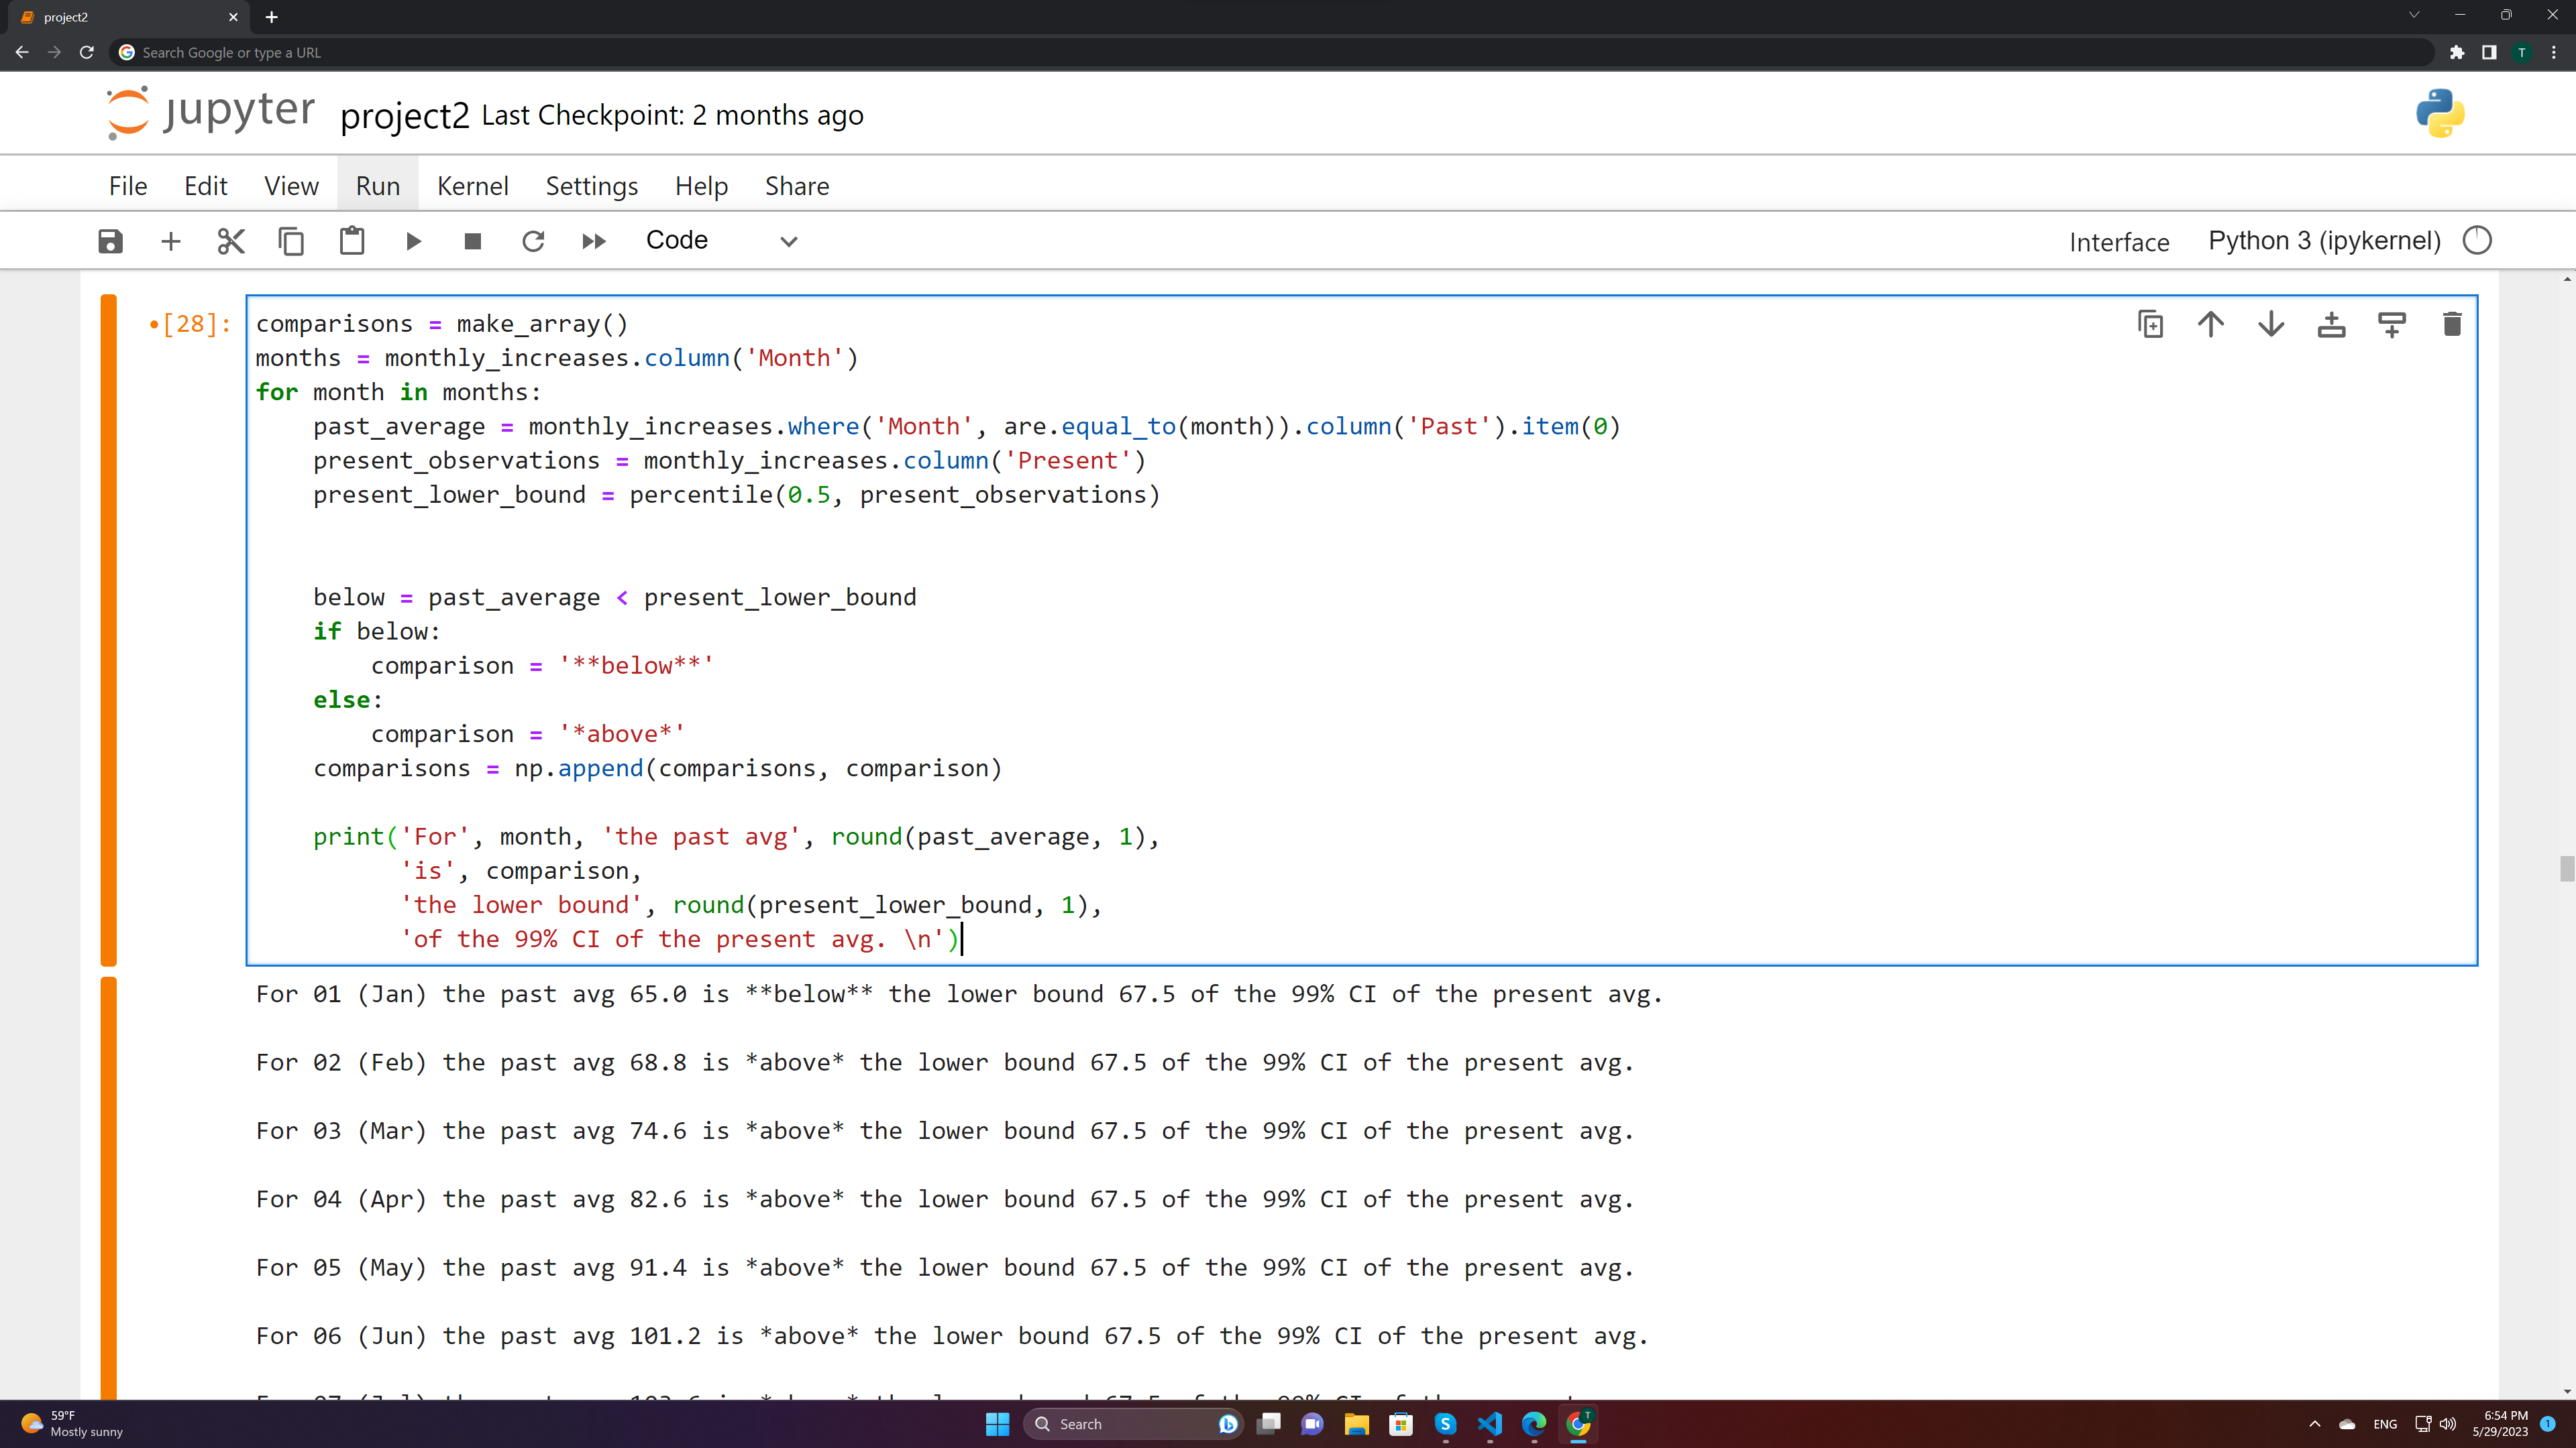The height and width of the screenshot is (1448, 2576).
Task: Copy the selected cell from the toolbar
Action: [291, 241]
